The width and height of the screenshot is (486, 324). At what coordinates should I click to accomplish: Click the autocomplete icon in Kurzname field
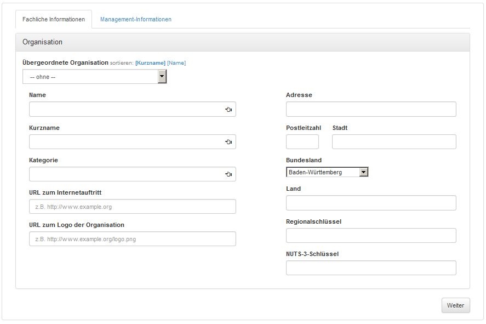click(228, 142)
